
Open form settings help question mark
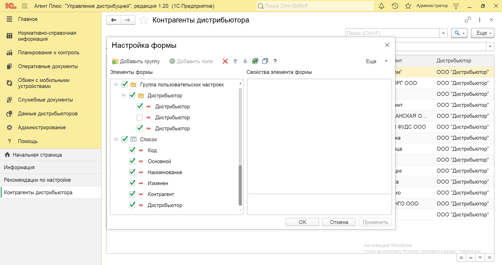[x=275, y=61]
